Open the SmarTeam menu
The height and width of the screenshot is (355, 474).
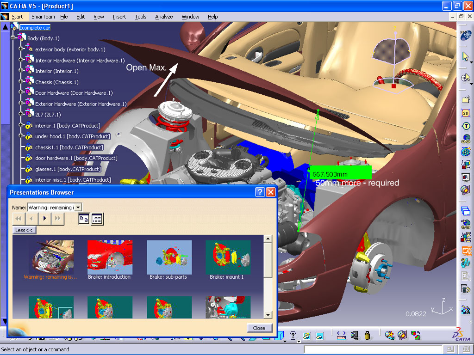coord(43,17)
